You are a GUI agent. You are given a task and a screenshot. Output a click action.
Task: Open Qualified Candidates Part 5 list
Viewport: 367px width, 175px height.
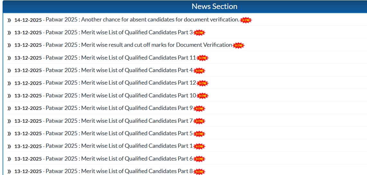click(119, 133)
